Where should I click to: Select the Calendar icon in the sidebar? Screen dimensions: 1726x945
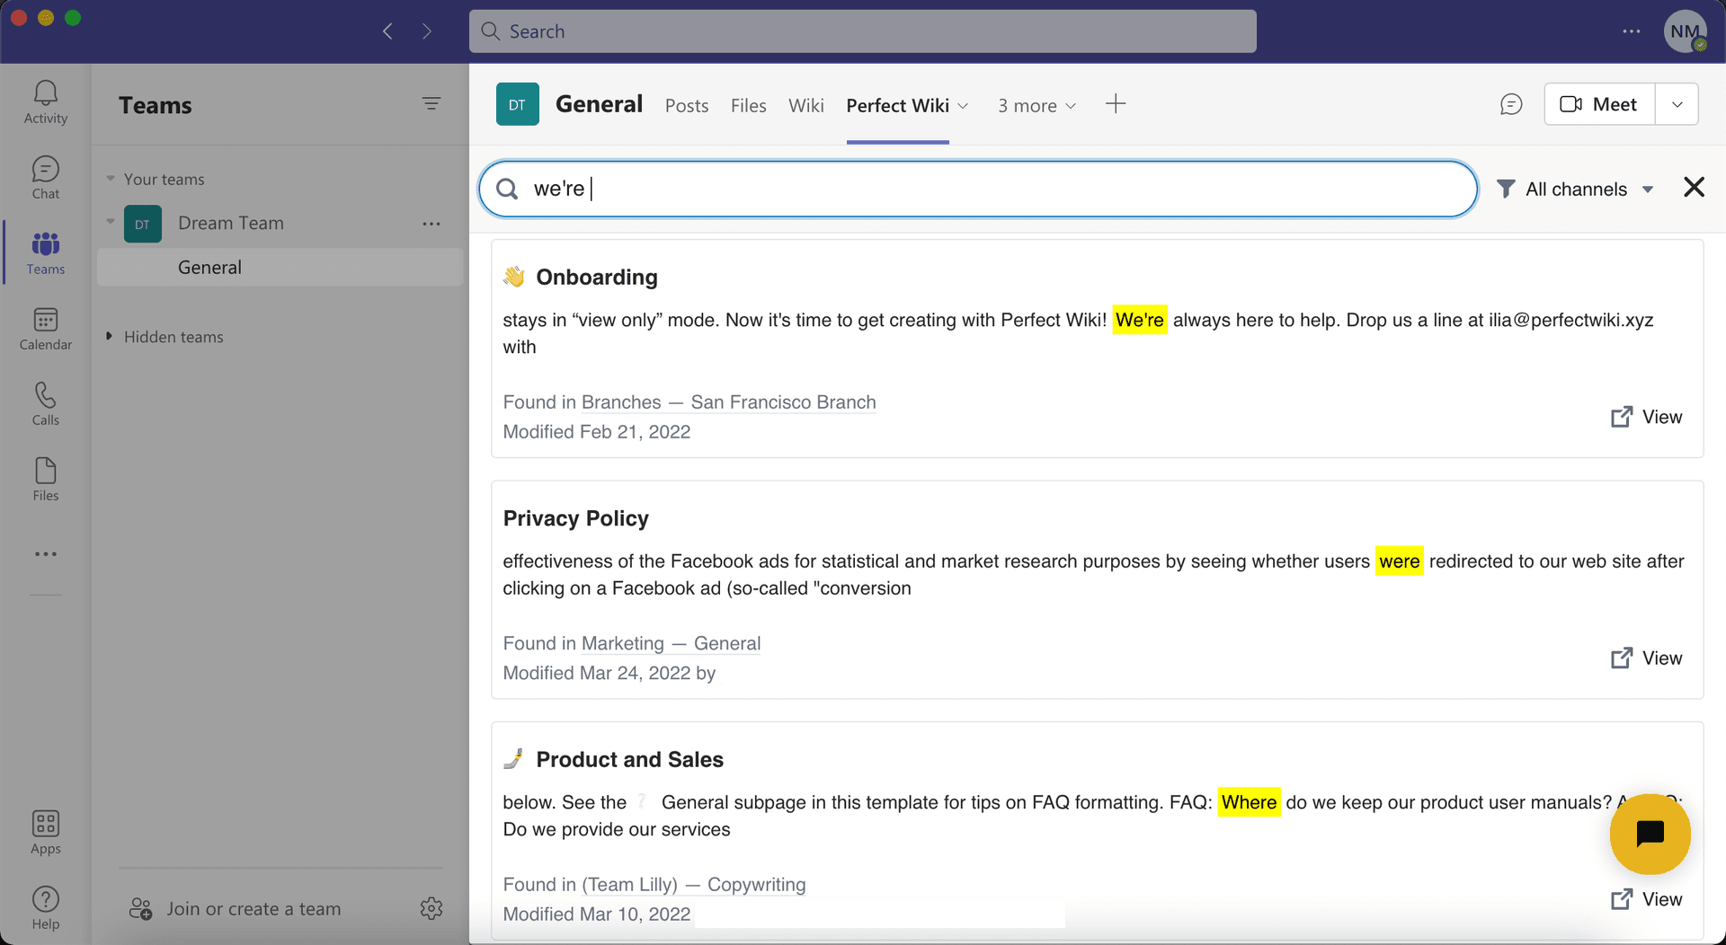(45, 328)
